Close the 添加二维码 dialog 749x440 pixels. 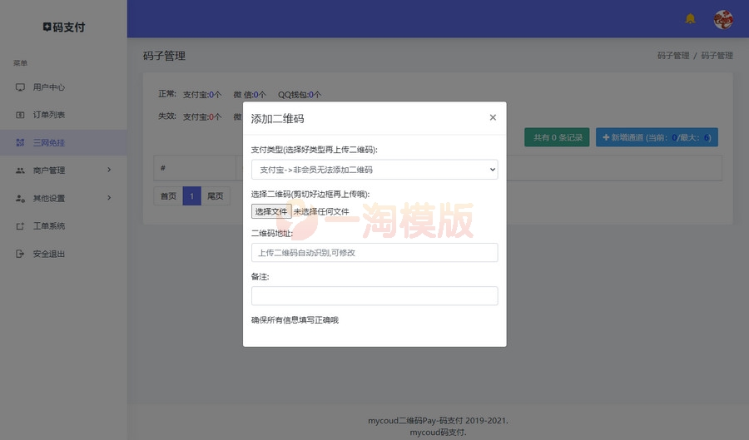[493, 117]
